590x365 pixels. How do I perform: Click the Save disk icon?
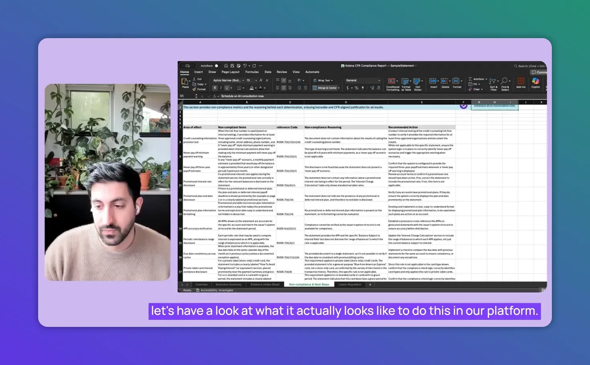tap(232, 66)
